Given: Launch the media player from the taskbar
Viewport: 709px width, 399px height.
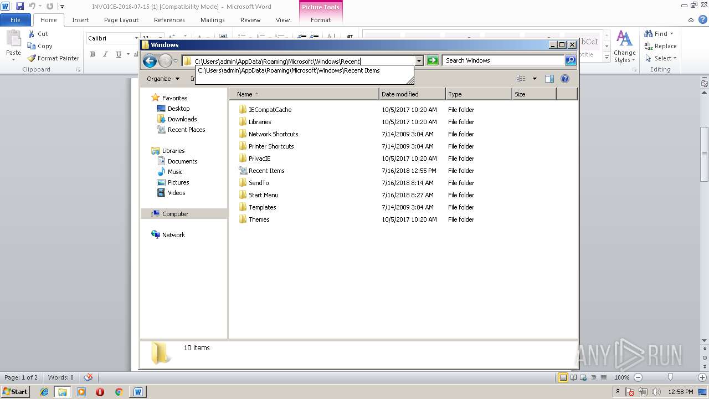Looking at the screenshot, I should 81,392.
